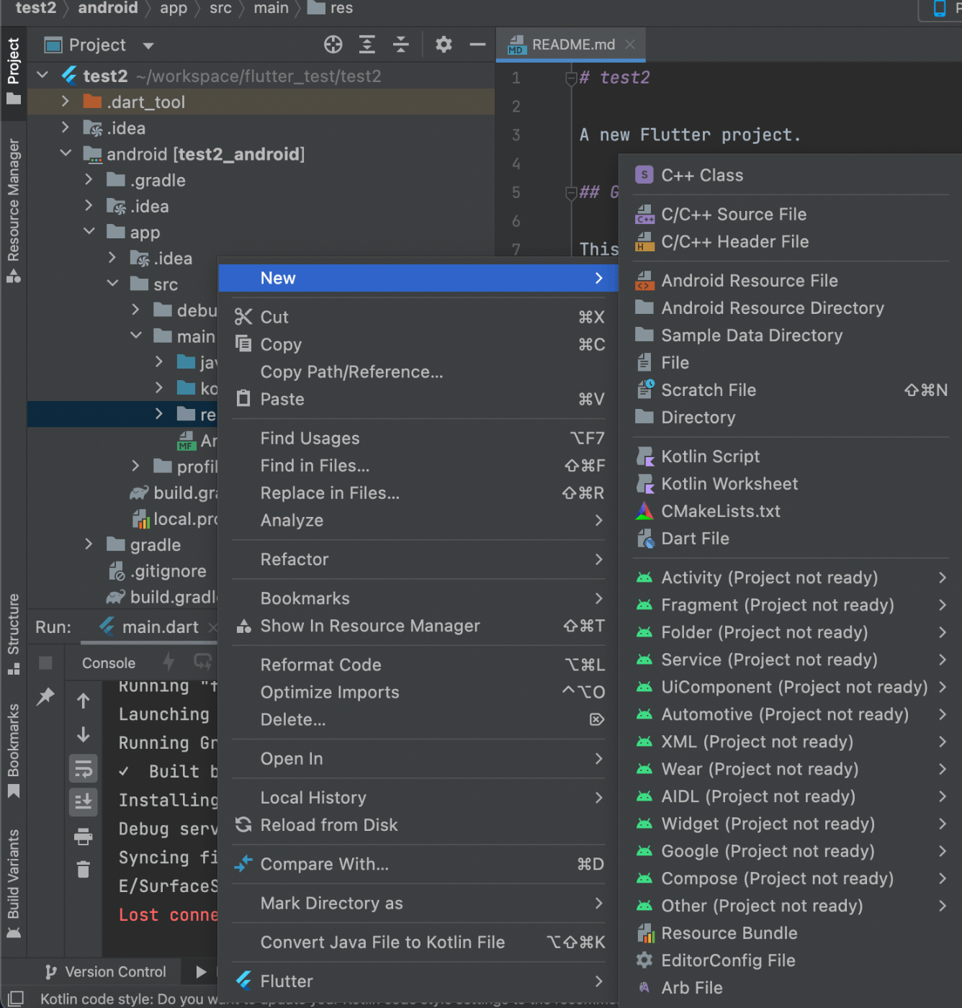Image resolution: width=962 pixels, height=1008 pixels.
Task: Click the res breadcrumb in navigation bar
Action: (x=331, y=8)
